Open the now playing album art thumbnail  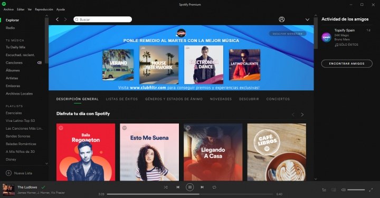(8, 190)
